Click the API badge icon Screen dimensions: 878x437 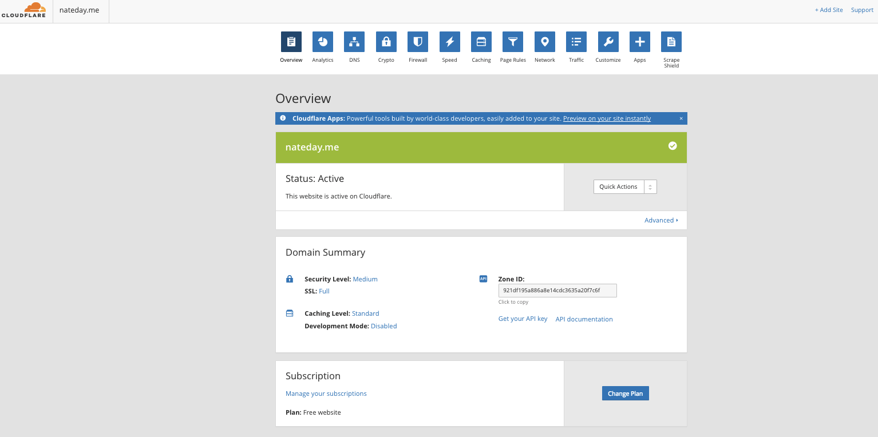pyautogui.click(x=483, y=279)
